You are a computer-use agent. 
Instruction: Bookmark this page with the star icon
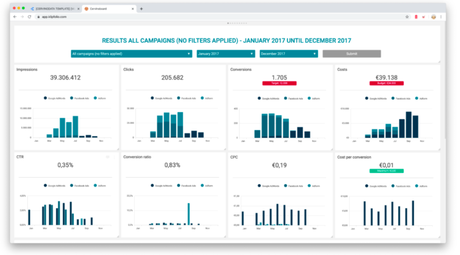click(x=407, y=17)
